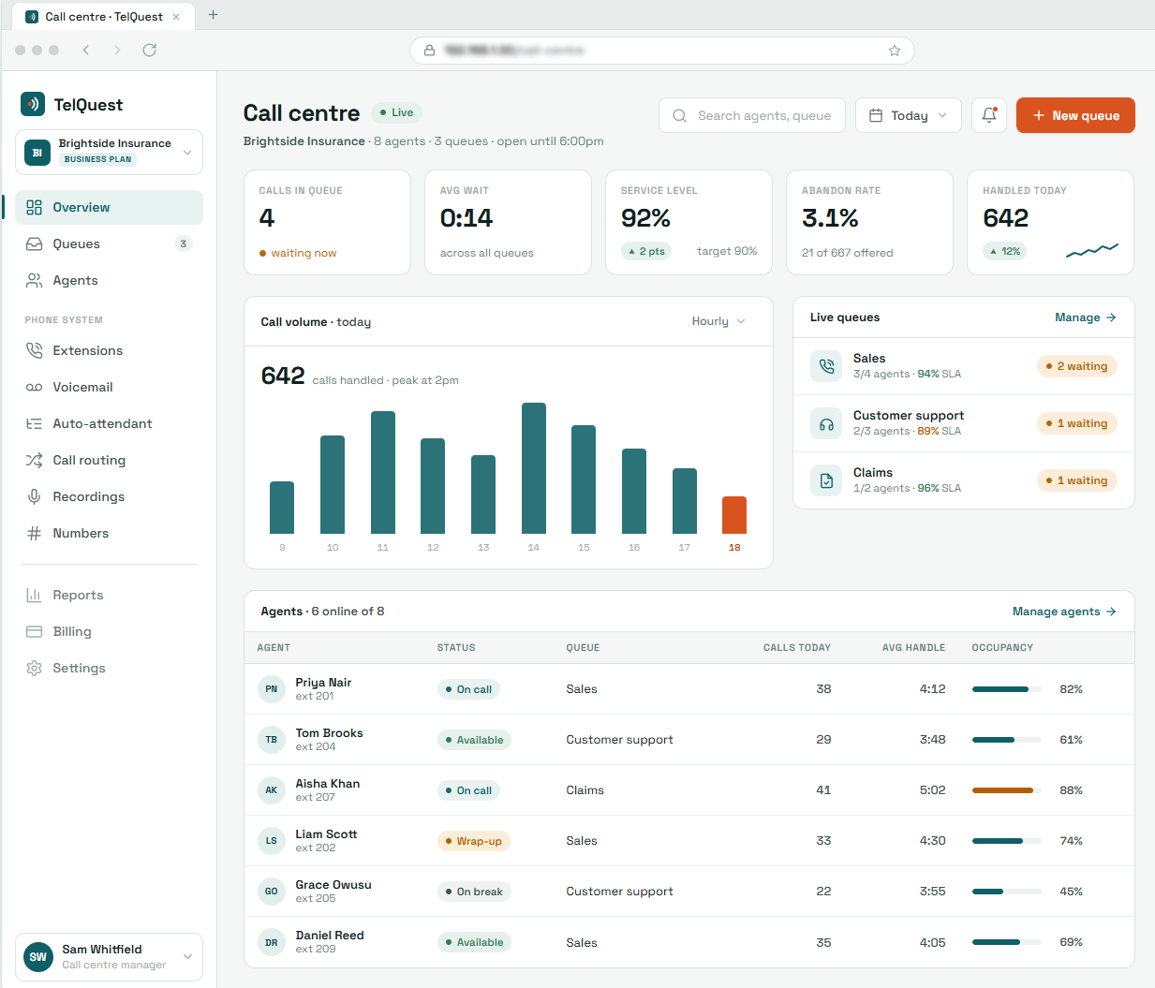Open a new browser tab
The image size is (1155, 988).
click(x=213, y=15)
